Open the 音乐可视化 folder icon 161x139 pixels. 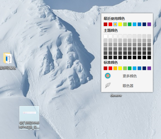(x=7, y=58)
